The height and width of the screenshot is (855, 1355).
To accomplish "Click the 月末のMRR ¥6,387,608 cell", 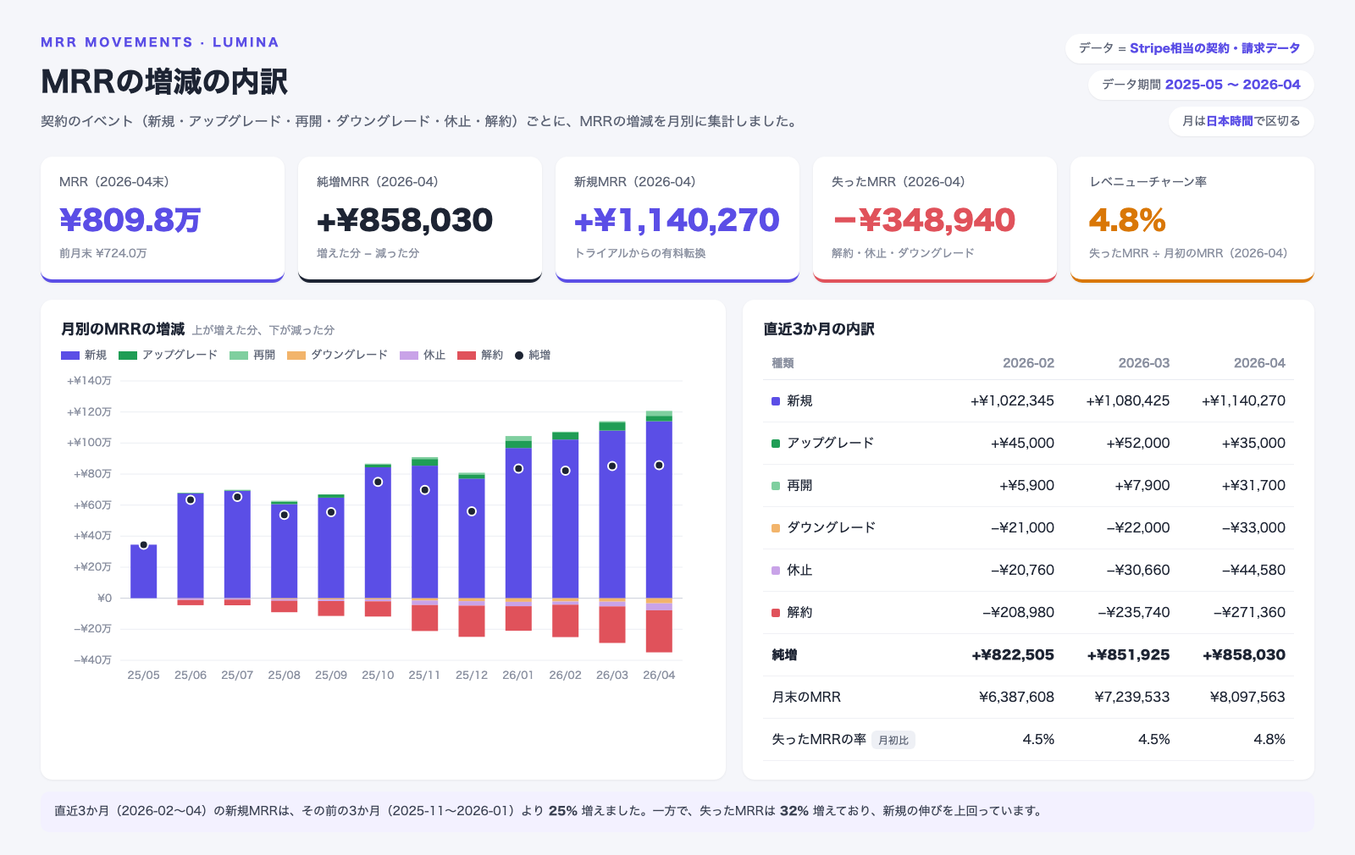I will pos(1016,698).
